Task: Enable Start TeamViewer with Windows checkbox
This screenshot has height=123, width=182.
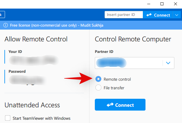Action: [x=8, y=118]
